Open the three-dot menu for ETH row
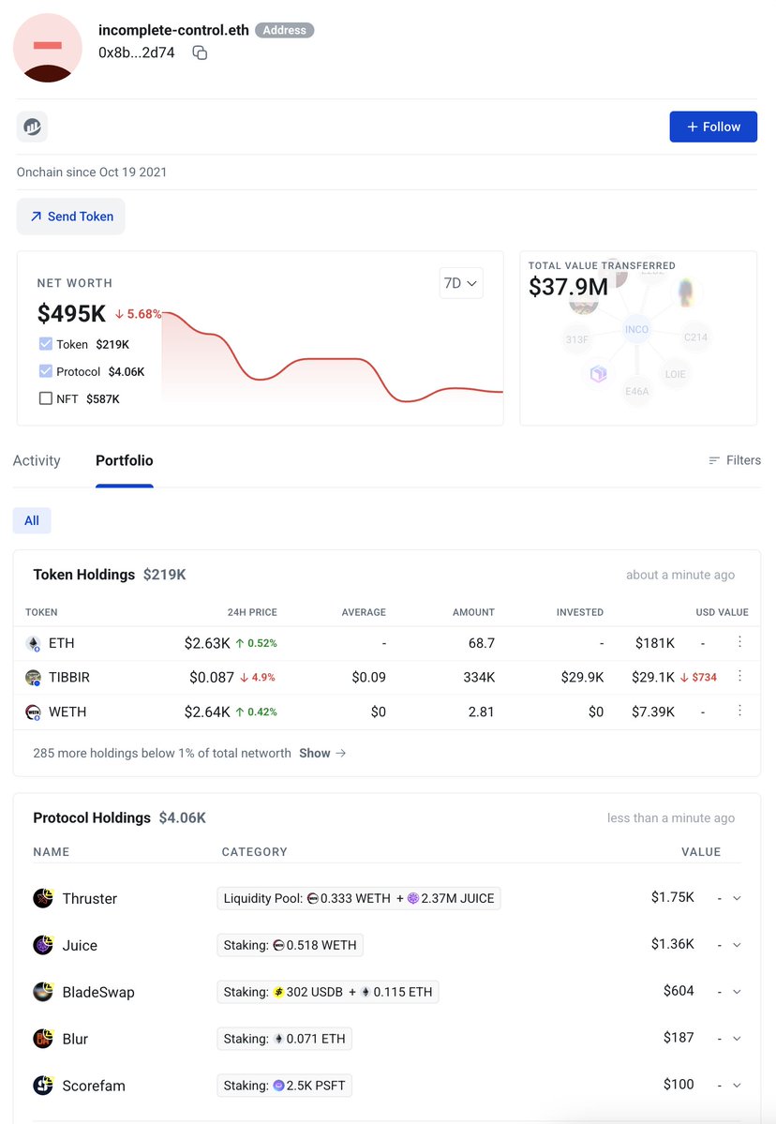The height and width of the screenshot is (1124, 776). pos(739,641)
